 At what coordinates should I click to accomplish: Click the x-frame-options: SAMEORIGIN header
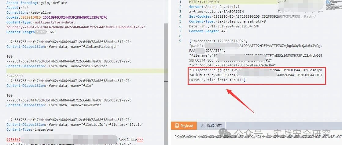point(216,12)
